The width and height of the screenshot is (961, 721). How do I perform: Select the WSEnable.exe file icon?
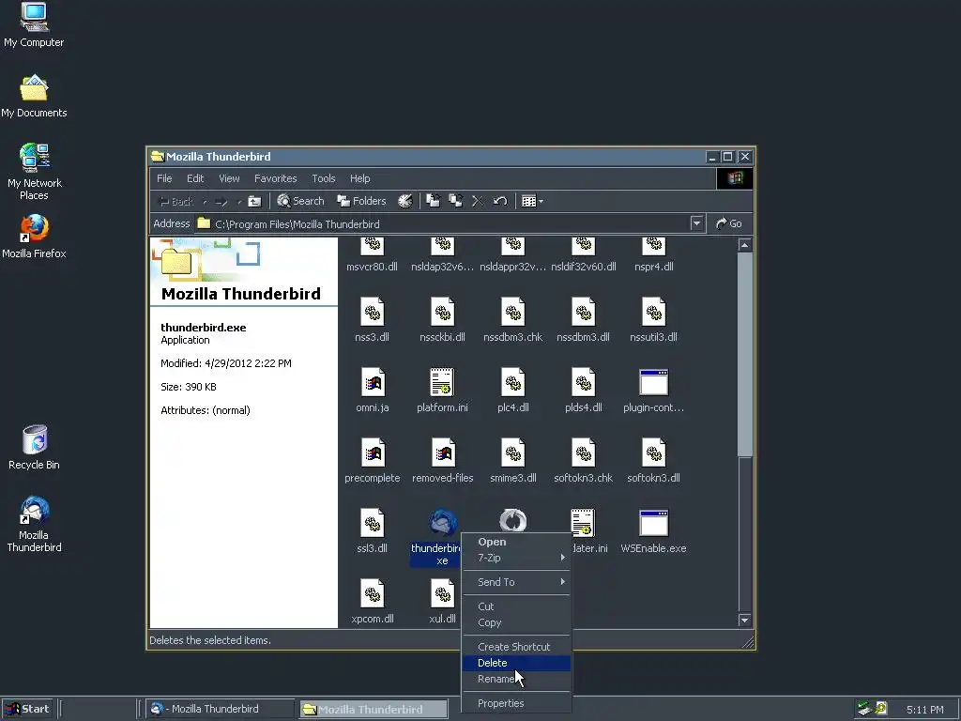(653, 523)
